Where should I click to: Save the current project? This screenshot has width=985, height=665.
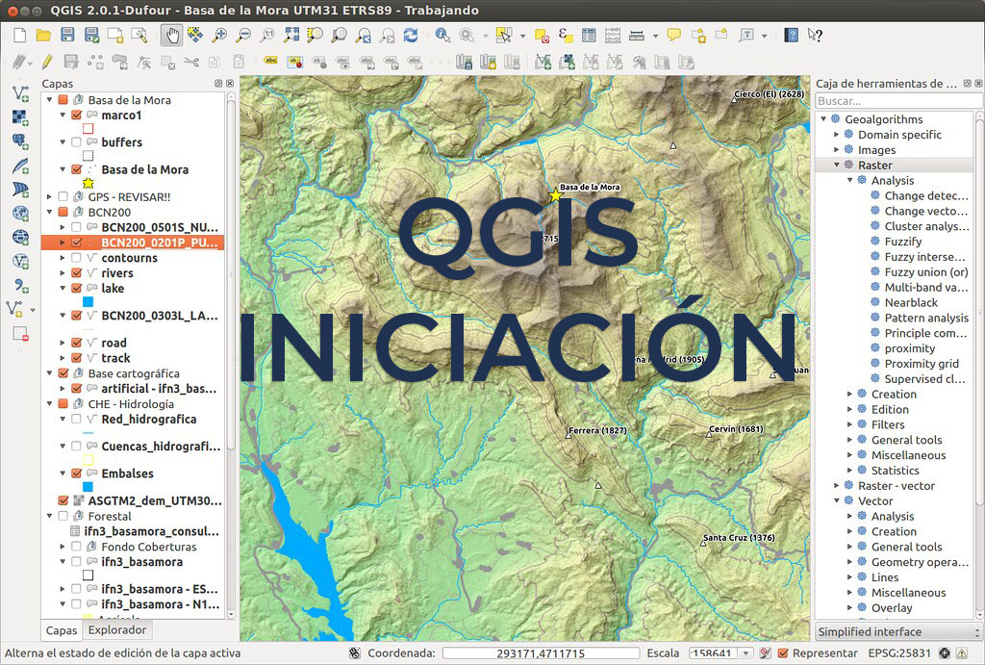point(67,35)
